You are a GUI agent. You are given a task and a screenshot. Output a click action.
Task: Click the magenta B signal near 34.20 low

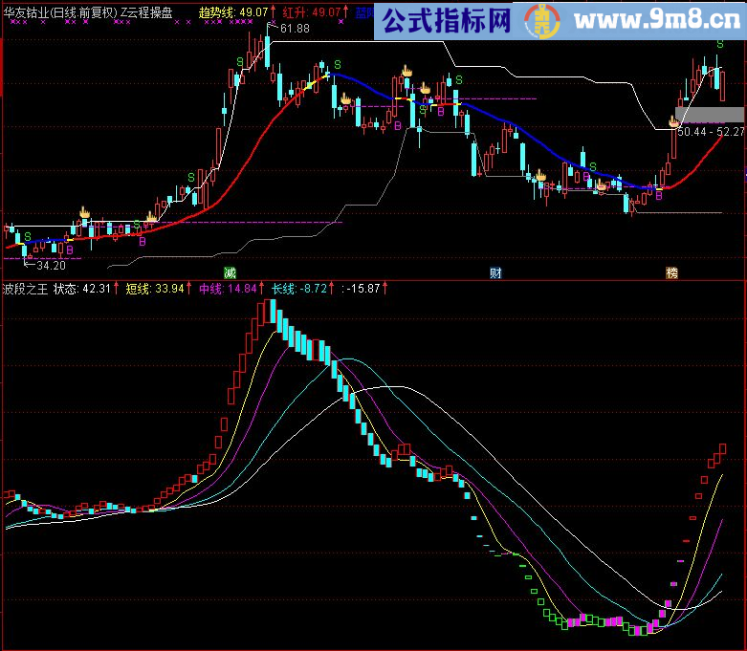(70, 250)
